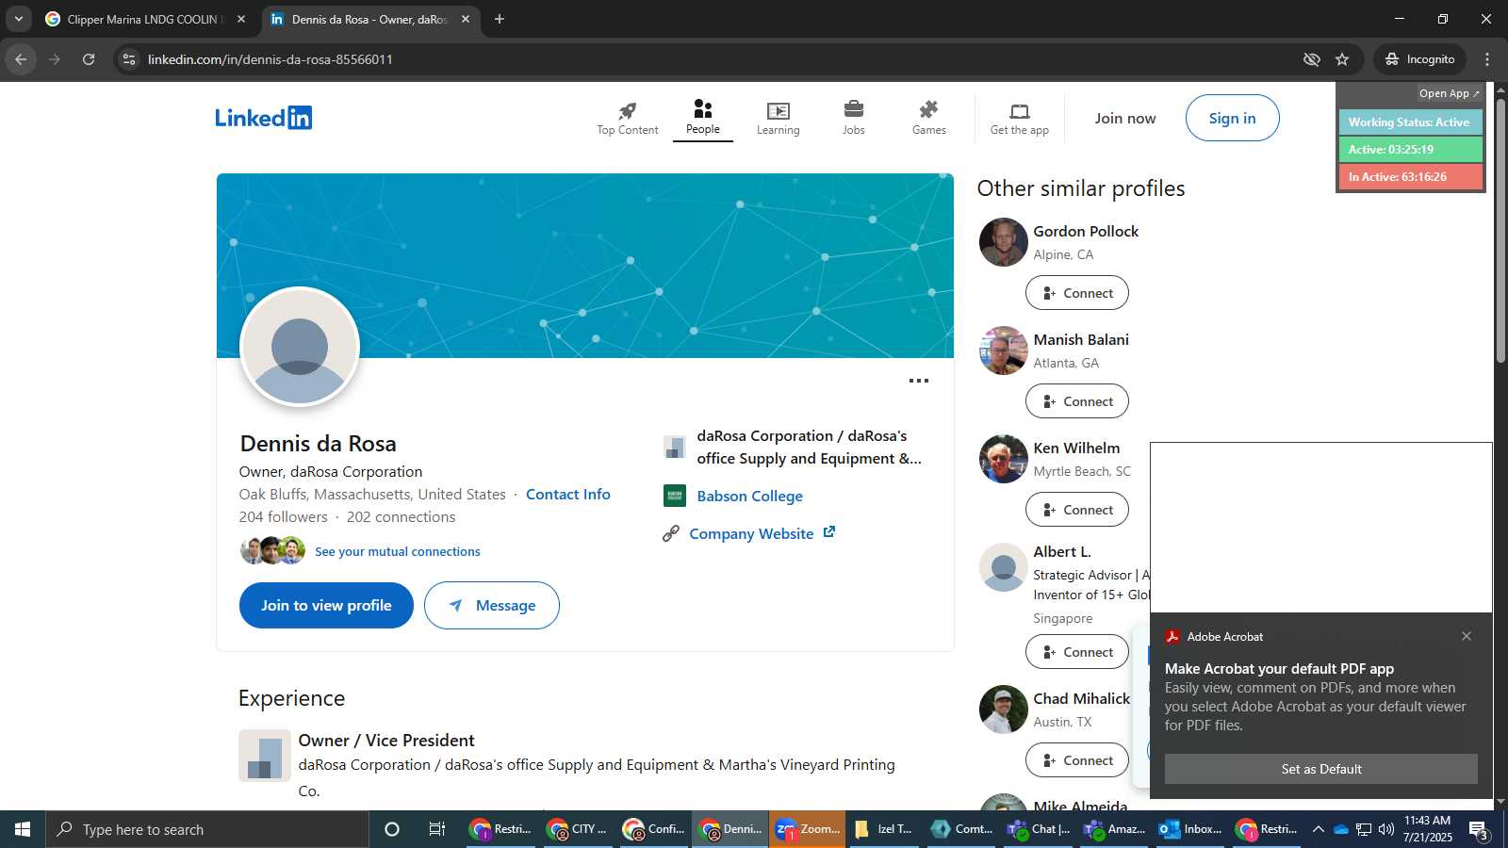The height and width of the screenshot is (848, 1508).
Task: Open Gordon Pollock's profile photo
Action: pos(1003,242)
